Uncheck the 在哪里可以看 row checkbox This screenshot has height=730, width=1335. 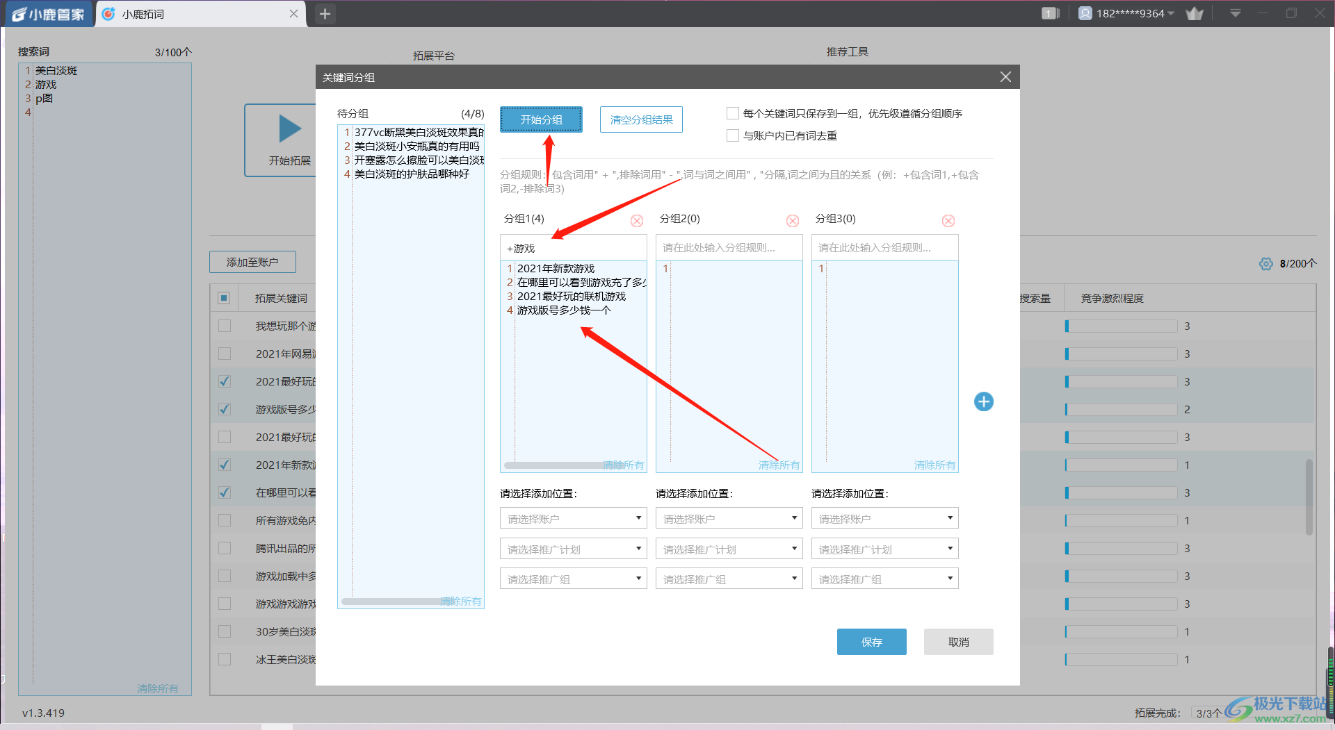point(225,492)
